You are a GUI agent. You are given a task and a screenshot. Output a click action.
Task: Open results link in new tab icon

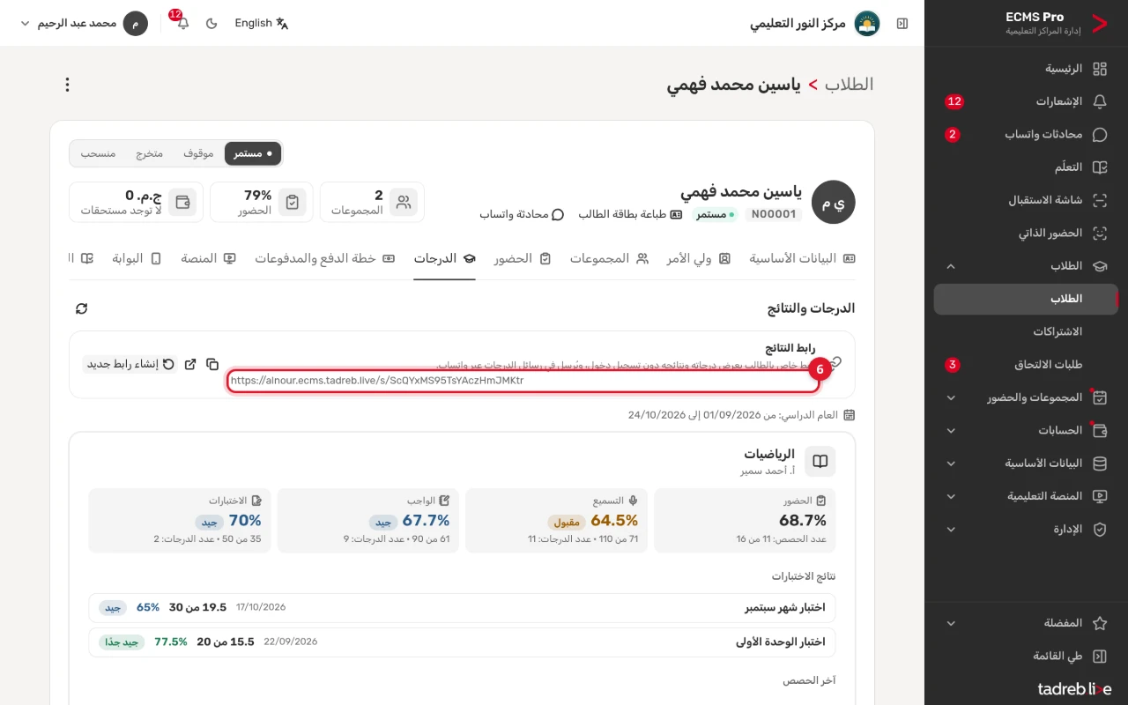pyautogui.click(x=190, y=364)
